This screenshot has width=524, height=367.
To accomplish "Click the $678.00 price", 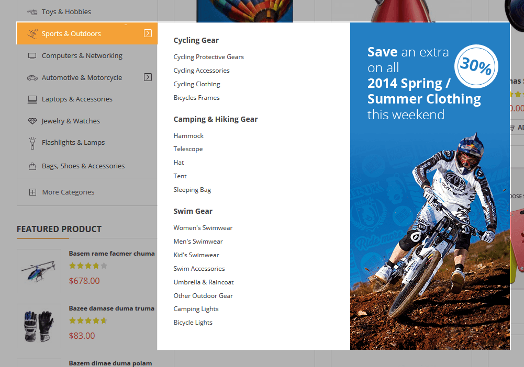I will coord(84,281).
